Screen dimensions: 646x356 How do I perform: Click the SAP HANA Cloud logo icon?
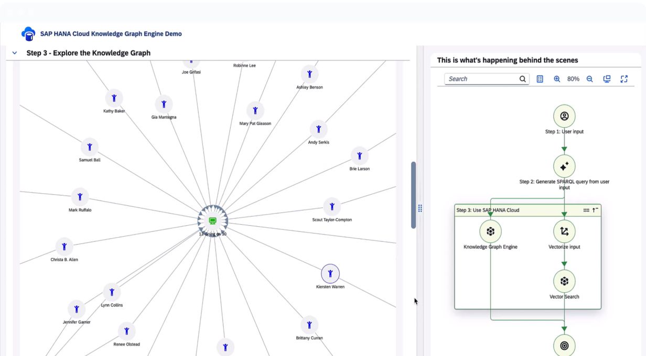[x=28, y=34]
